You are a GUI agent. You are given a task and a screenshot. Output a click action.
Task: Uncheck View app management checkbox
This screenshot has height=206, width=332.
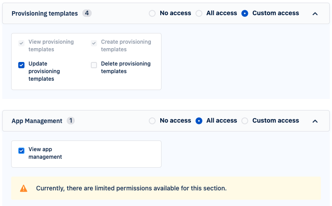click(x=21, y=151)
